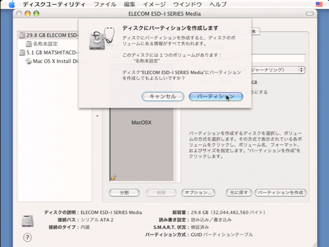Image resolution: width=329 pixels, height=247 pixels.
Task: Click the 検証済み S.M.A.R.T. status value
Action: click(200, 227)
